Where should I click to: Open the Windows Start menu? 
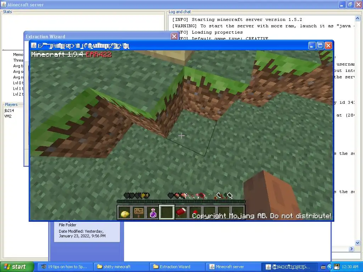point(17,267)
